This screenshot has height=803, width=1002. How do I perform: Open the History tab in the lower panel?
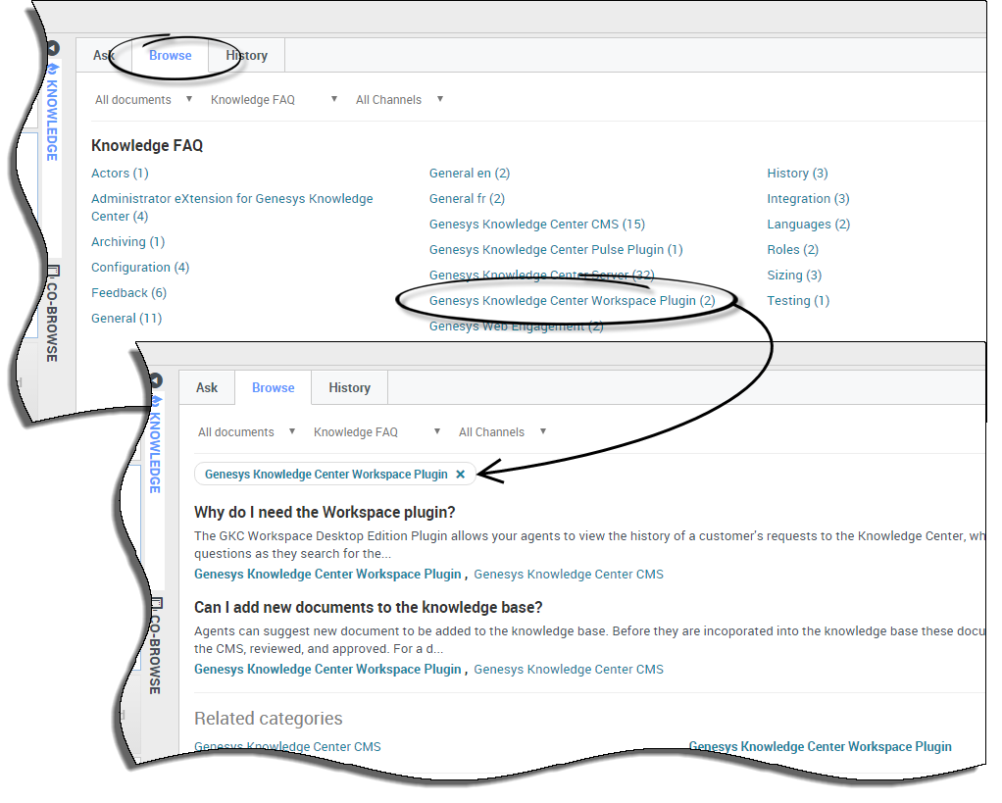(x=349, y=388)
